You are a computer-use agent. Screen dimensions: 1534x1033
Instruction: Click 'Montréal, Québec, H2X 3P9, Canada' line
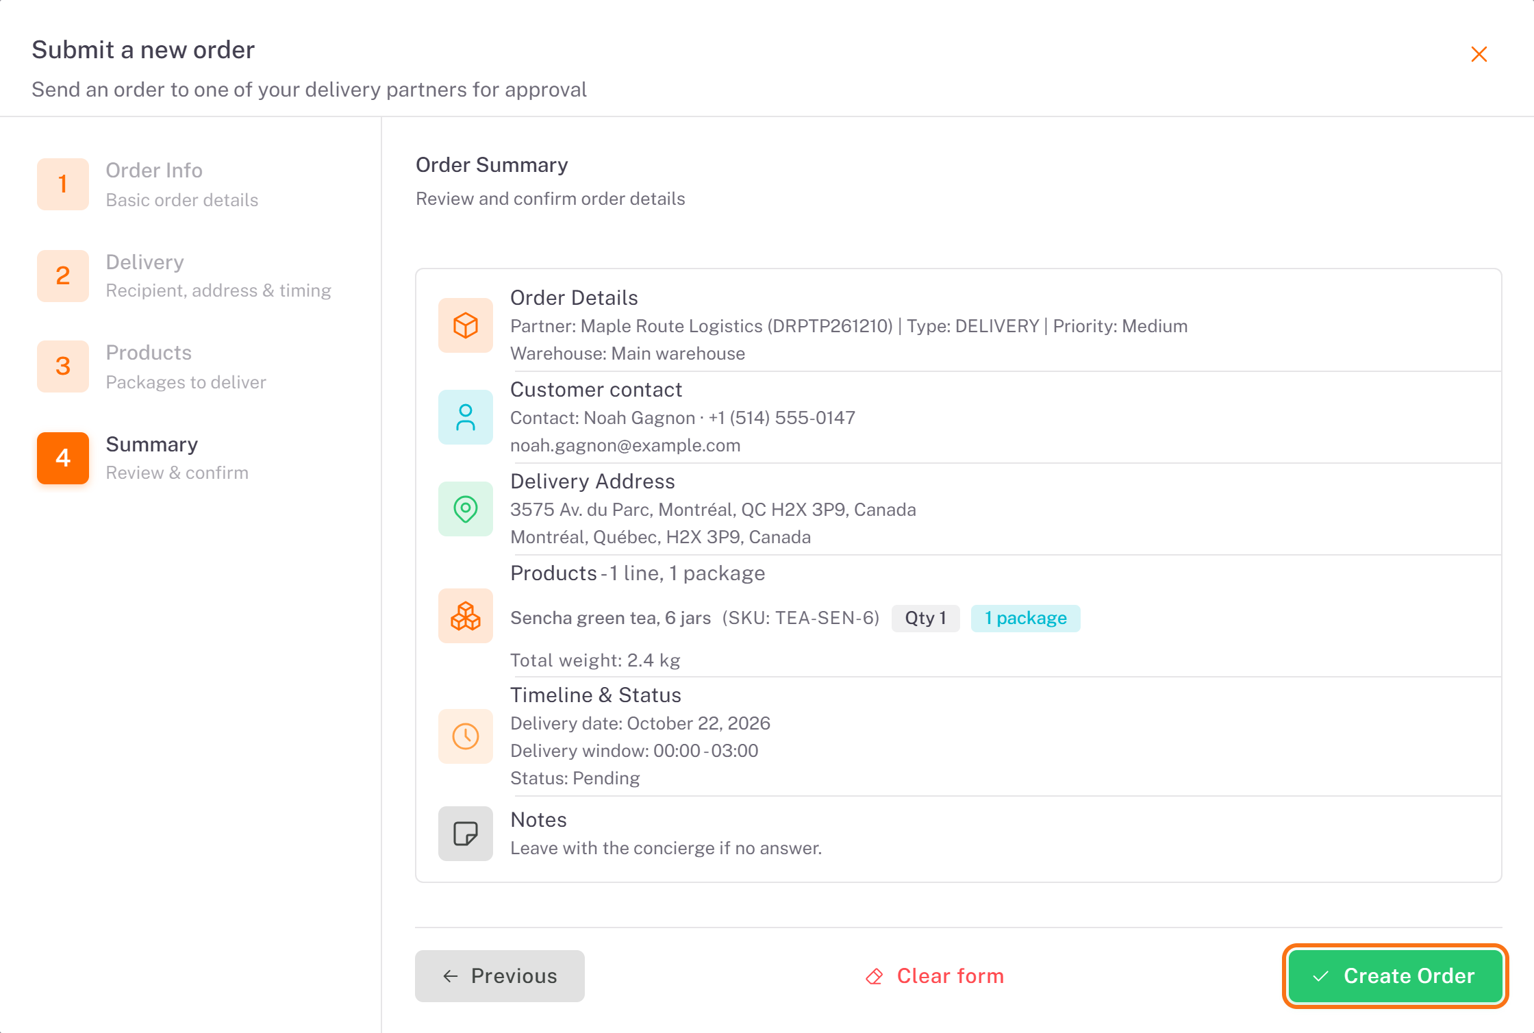[x=661, y=537]
